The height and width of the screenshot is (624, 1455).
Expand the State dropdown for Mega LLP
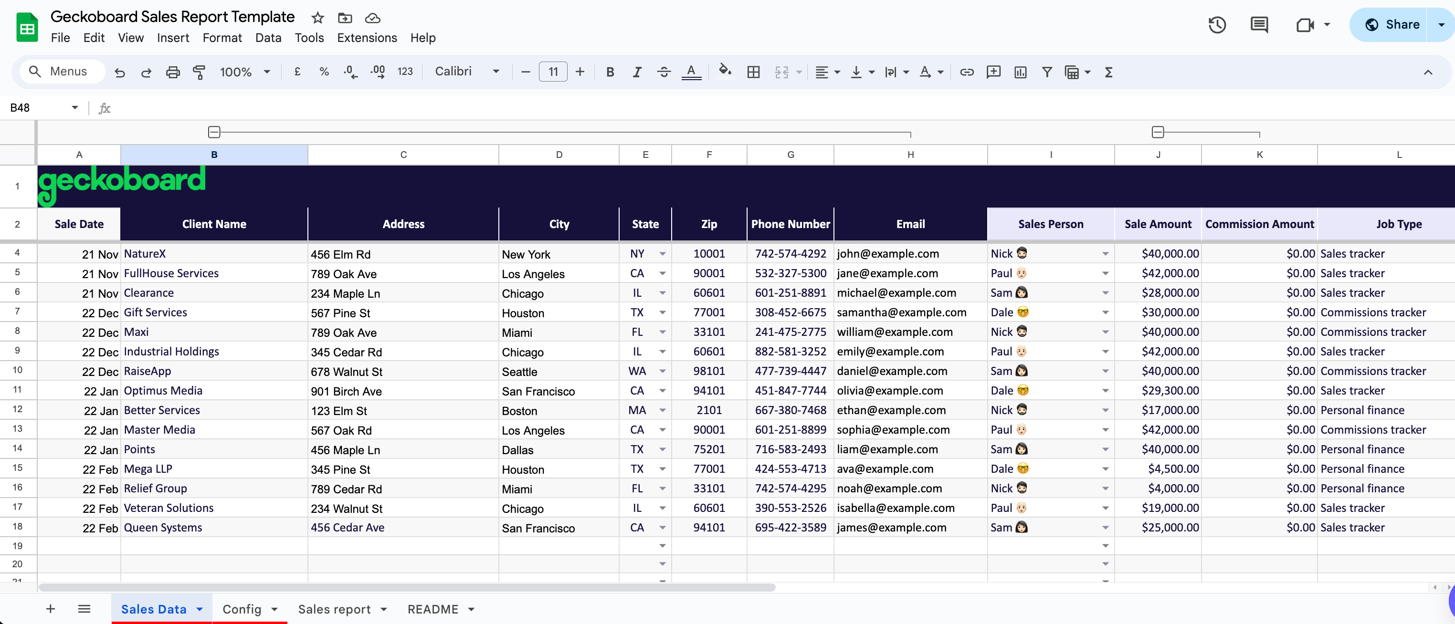[x=662, y=469]
